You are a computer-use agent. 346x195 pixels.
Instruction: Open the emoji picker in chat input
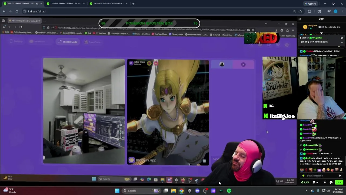[340, 176]
